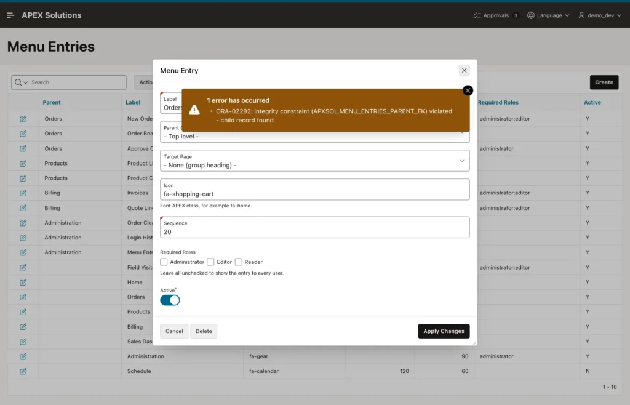The height and width of the screenshot is (405, 630).
Task: Edit the Home row
Action: click(x=23, y=283)
